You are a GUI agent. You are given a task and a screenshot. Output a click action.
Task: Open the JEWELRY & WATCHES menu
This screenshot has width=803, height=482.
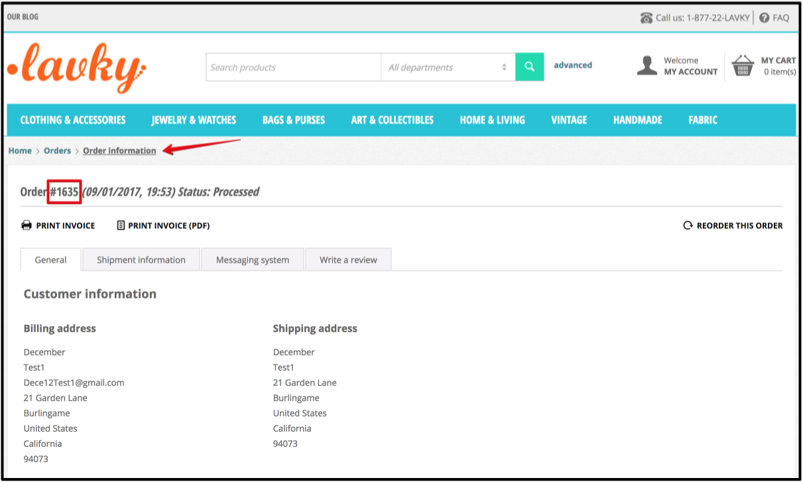(194, 120)
